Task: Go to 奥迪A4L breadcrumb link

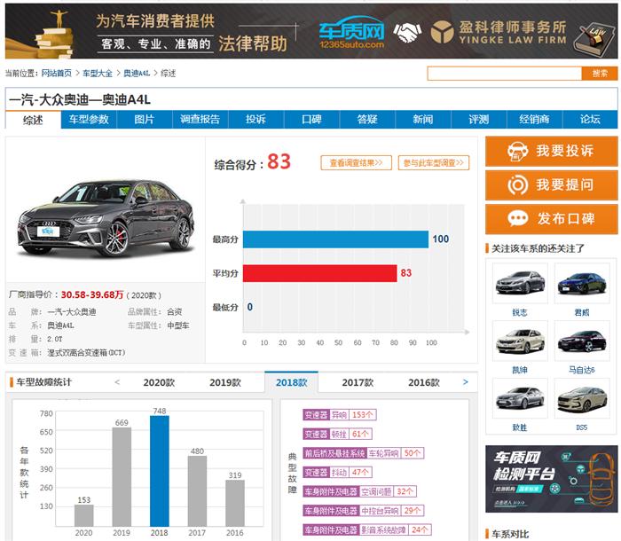Action: click(x=137, y=74)
